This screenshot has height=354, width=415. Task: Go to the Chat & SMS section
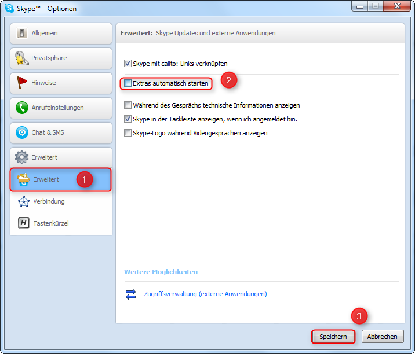point(61,132)
